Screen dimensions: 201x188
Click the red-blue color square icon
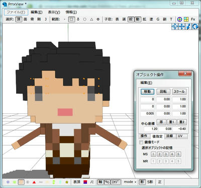tap(85, 182)
